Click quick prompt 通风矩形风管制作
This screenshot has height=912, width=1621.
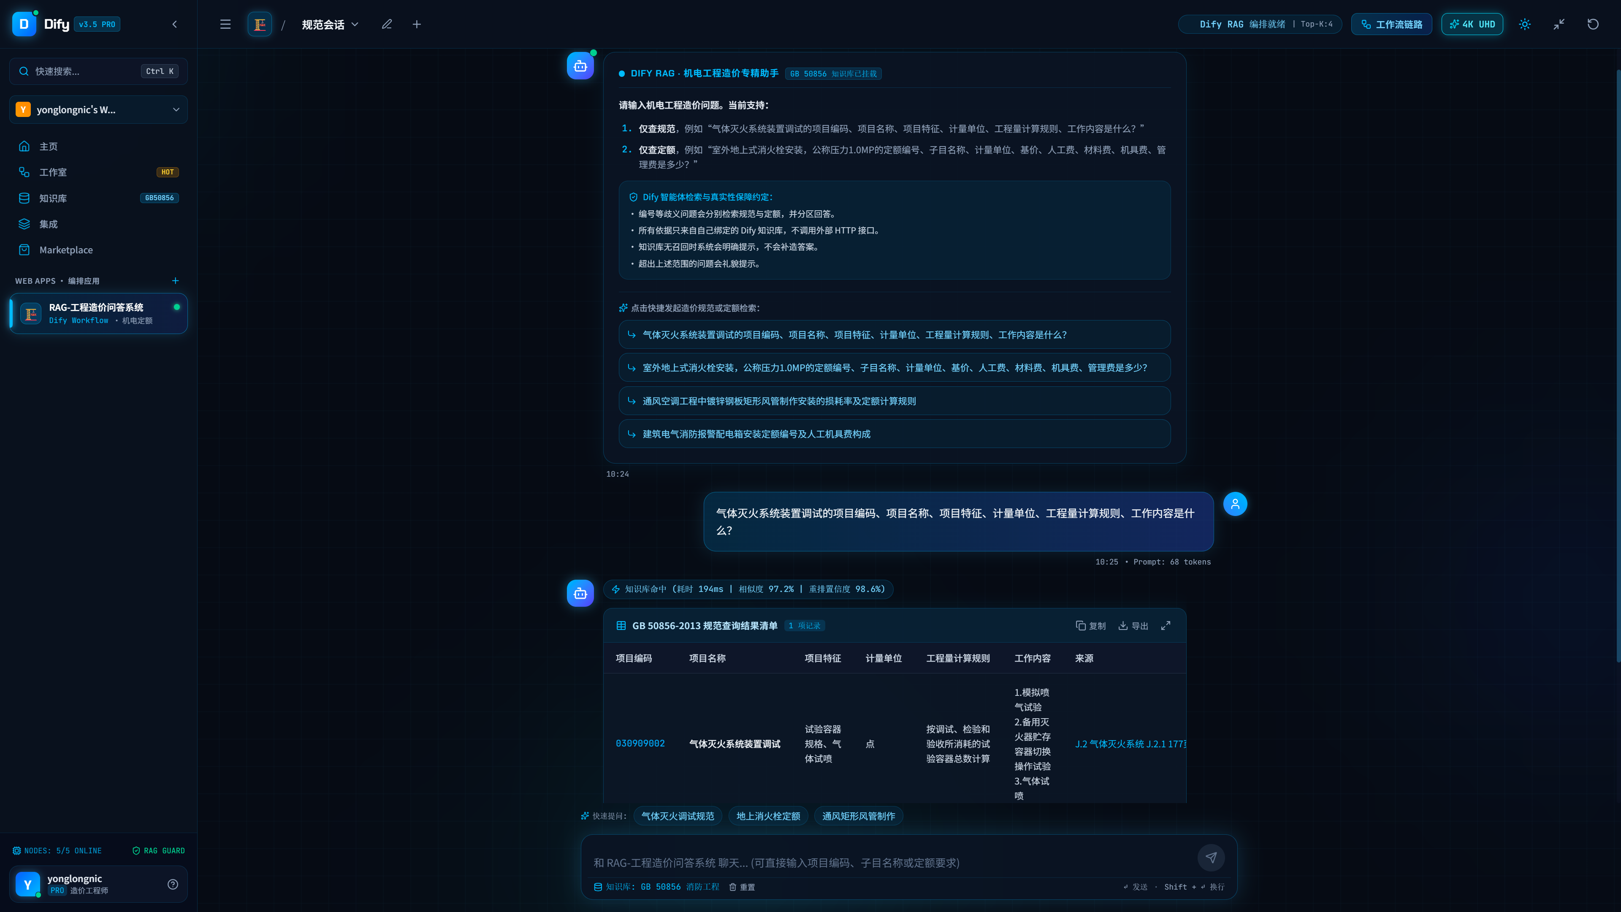point(858,816)
